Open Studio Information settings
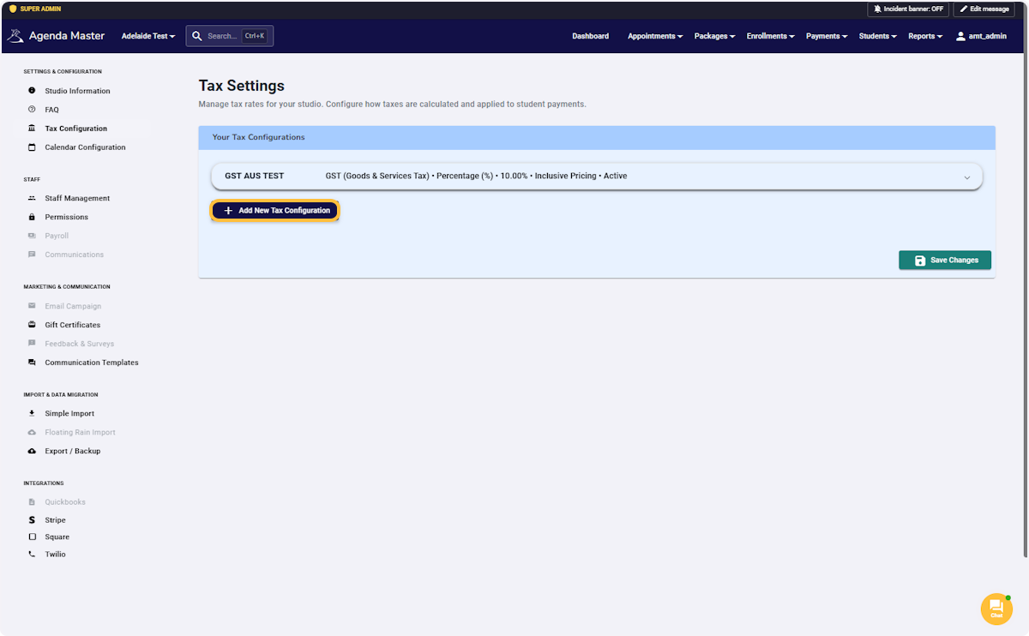This screenshot has width=1029, height=636. (77, 91)
